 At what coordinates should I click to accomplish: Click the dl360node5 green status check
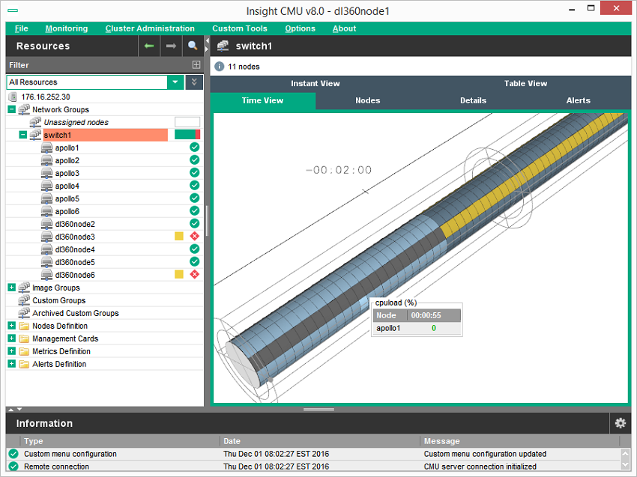195,262
